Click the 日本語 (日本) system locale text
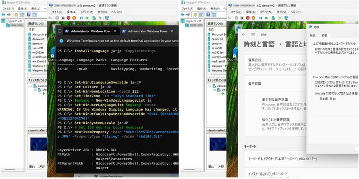 coord(328,99)
